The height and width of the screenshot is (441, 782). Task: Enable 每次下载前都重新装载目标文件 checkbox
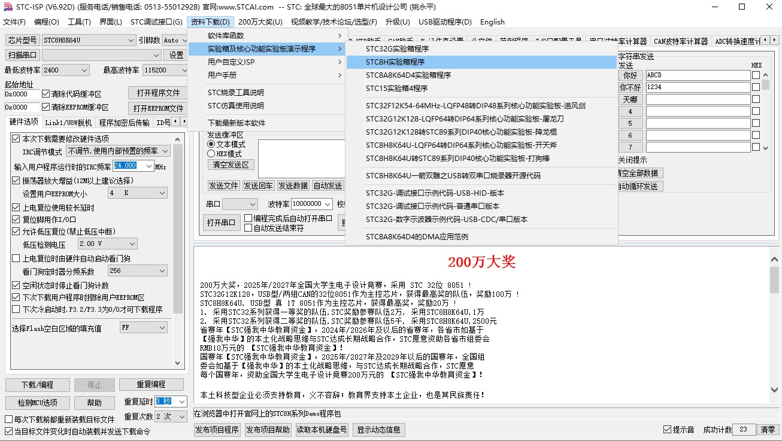(x=8, y=419)
